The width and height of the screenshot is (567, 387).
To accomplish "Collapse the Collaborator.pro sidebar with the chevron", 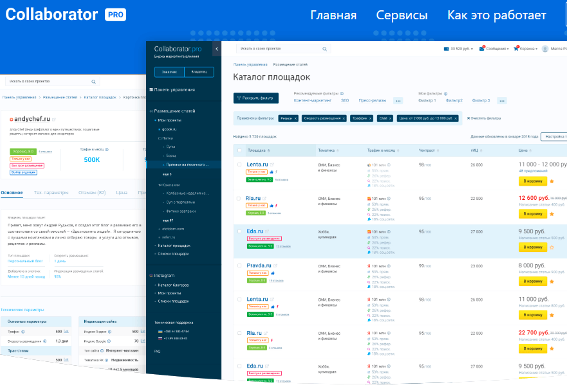I will (217, 49).
